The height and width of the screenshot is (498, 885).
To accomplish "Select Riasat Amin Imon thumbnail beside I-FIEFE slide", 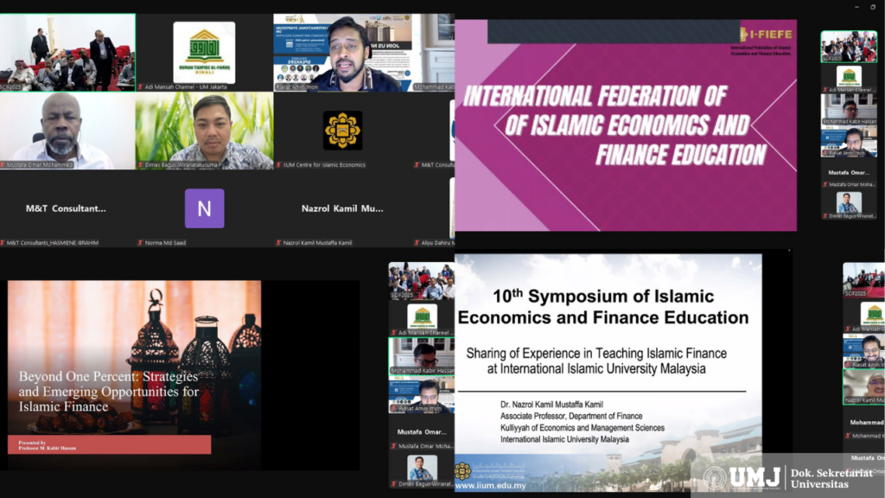I will pyautogui.click(x=849, y=141).
